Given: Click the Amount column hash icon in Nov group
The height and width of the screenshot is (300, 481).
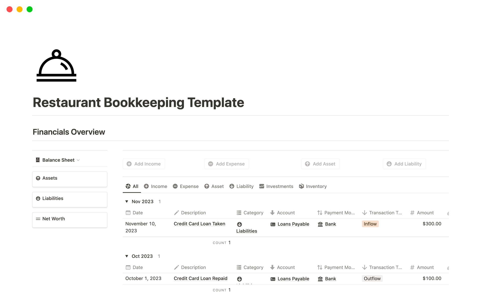Looking at the screenshot, I should 412,213.
